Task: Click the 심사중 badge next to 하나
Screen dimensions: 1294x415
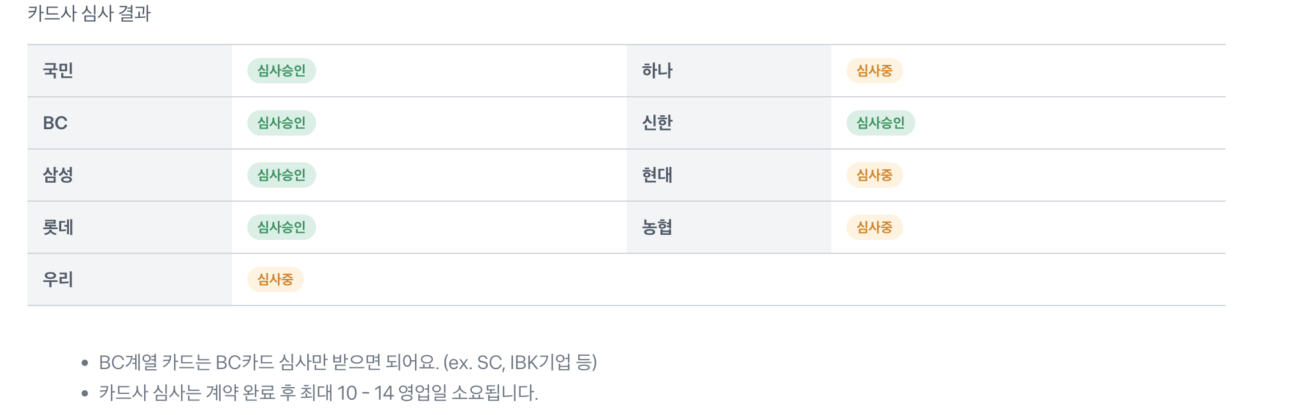Action: pos(874,71)
